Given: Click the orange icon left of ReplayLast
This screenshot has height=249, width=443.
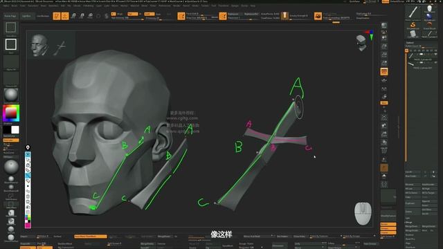Looking at the screenshot, I should tap(223, 16).
